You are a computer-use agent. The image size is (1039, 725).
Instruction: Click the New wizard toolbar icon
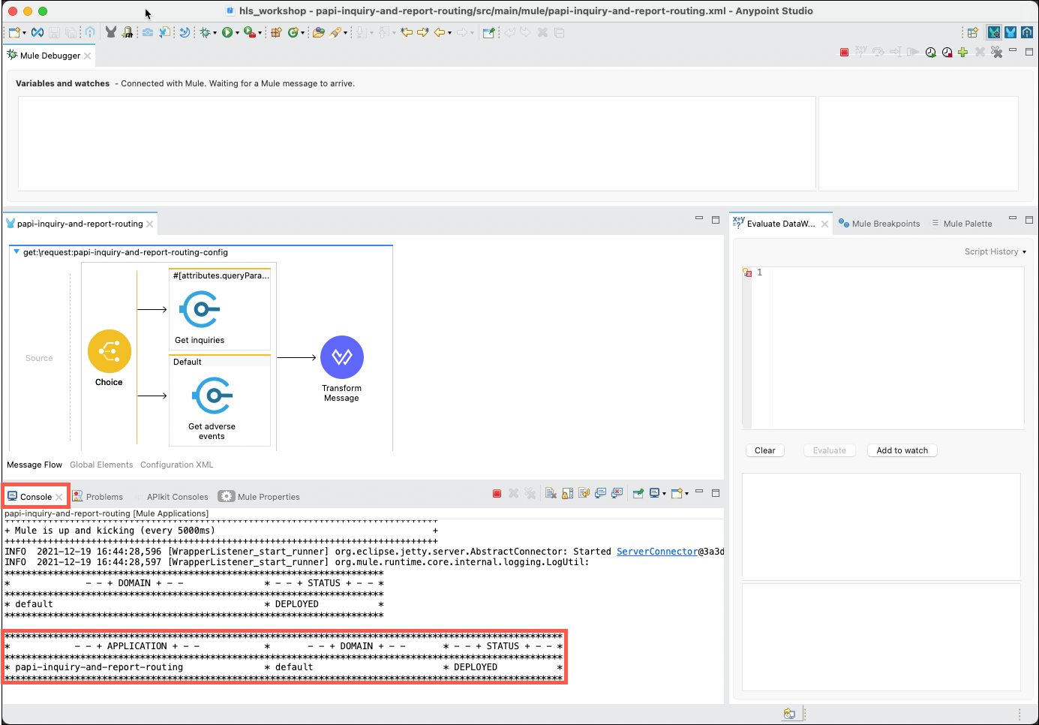click(14, 32)
